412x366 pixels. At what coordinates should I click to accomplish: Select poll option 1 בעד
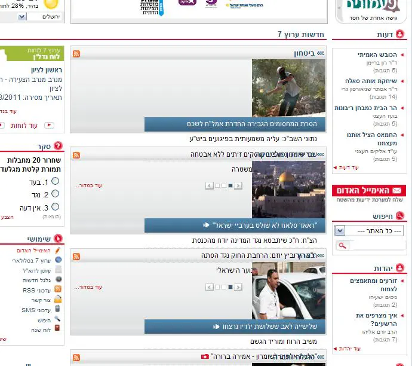tap(55, 181)
